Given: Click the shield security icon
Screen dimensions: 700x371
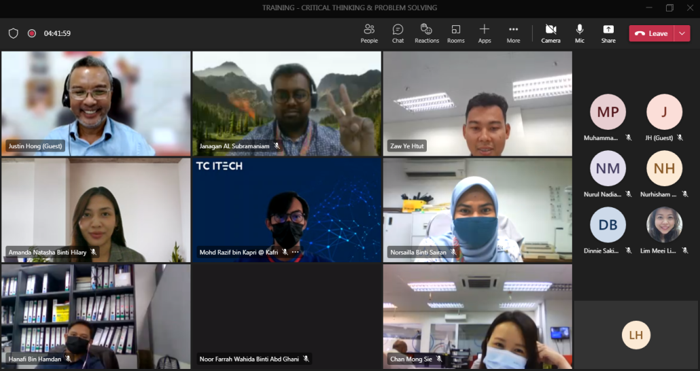Looking at the screenshot, I should point(14,33).
